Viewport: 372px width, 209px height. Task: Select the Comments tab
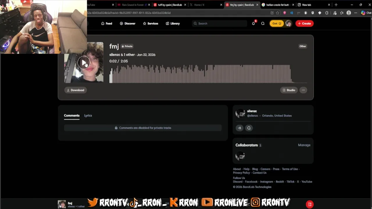(x=72, y=116)
